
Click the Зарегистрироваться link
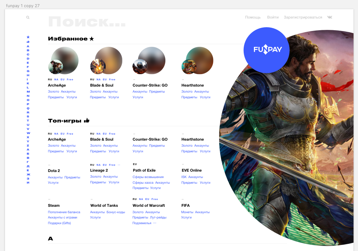303,17
